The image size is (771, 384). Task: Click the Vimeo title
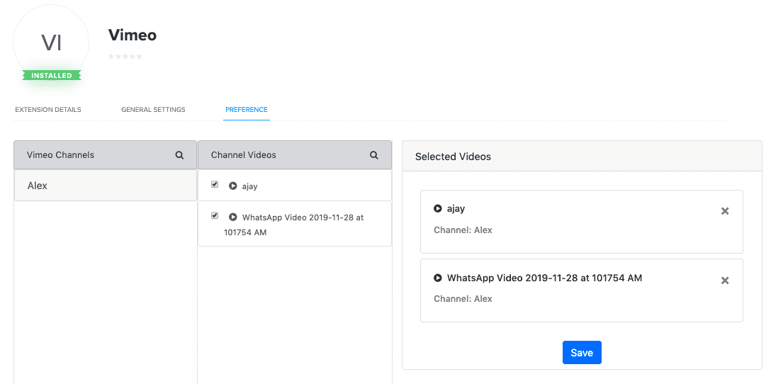tap(133, 35)
